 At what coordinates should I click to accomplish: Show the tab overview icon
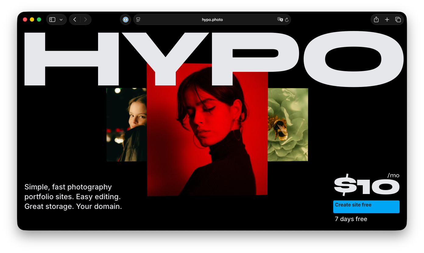(x=398, y=19)
